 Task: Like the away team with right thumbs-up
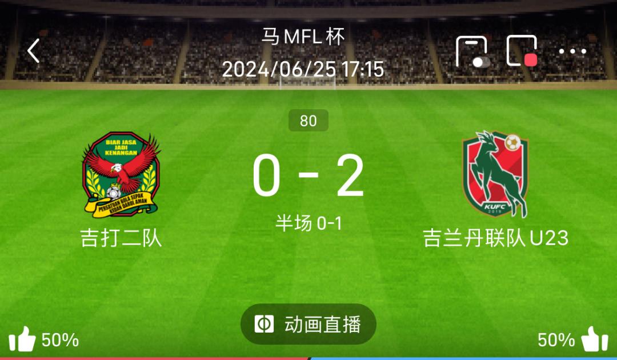[x=595, y=339]
